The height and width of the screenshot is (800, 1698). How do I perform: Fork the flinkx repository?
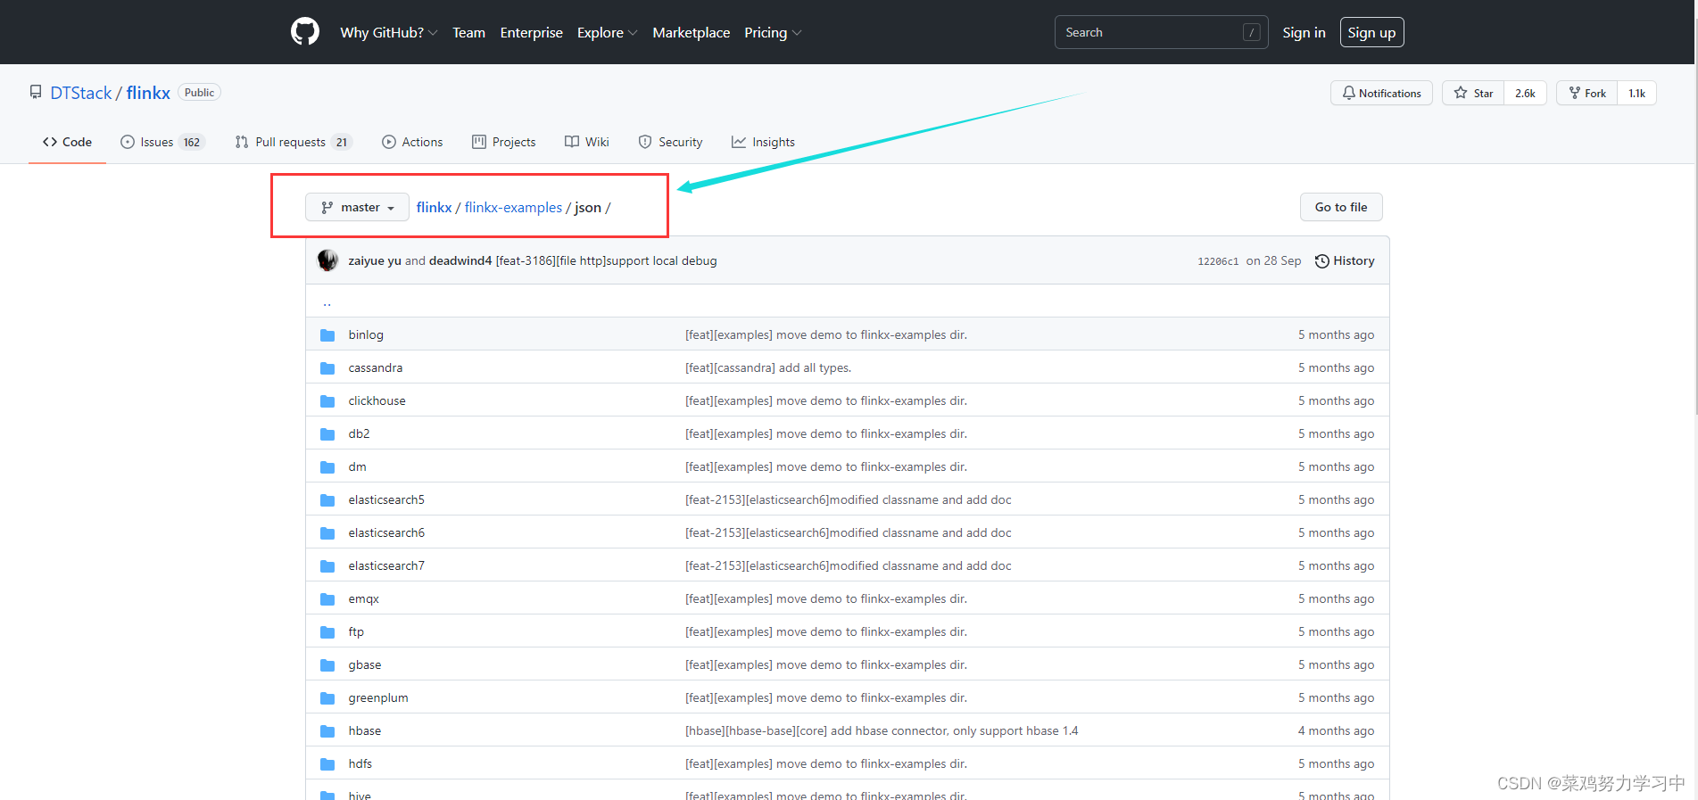tap(1587, 93)
